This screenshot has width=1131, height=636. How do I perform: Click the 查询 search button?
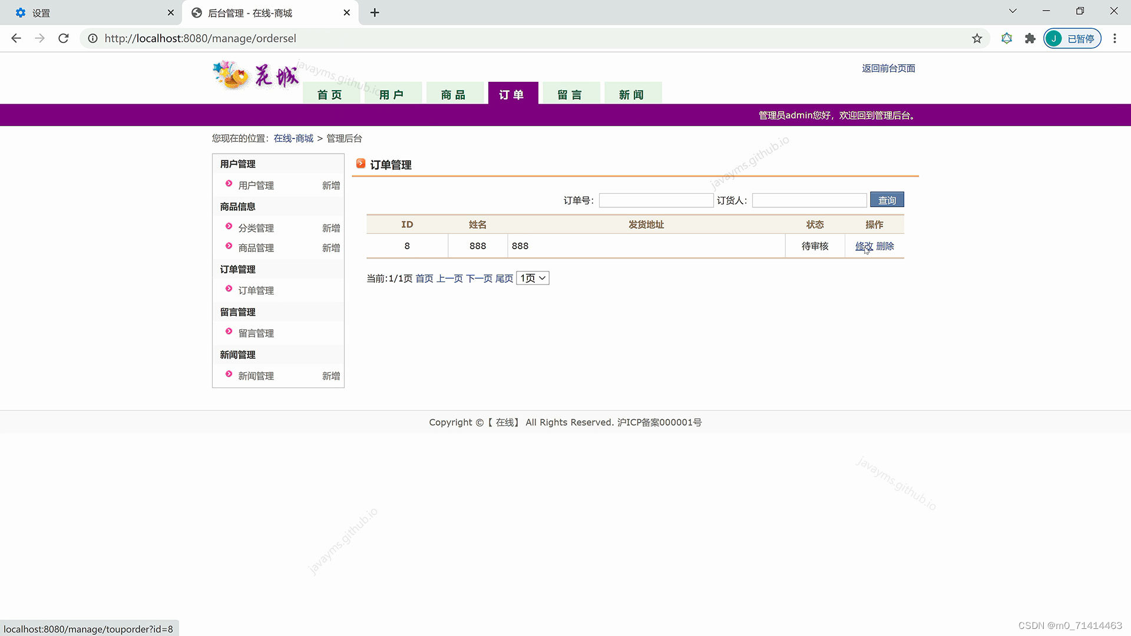point(887,200)
